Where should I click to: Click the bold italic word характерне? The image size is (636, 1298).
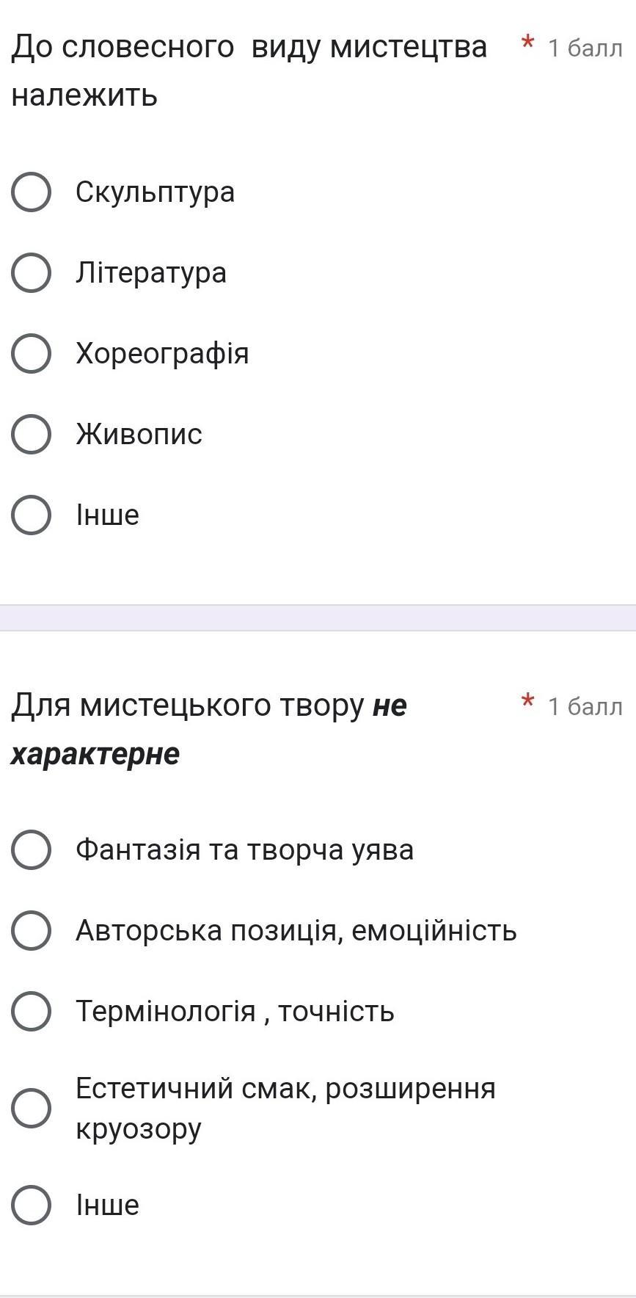pos(95,754)
